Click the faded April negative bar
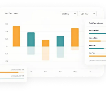106x93 pixels. [60, 52]
